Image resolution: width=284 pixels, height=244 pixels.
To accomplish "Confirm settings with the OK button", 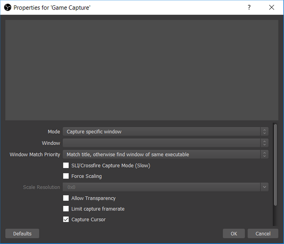I will [234, 234].
